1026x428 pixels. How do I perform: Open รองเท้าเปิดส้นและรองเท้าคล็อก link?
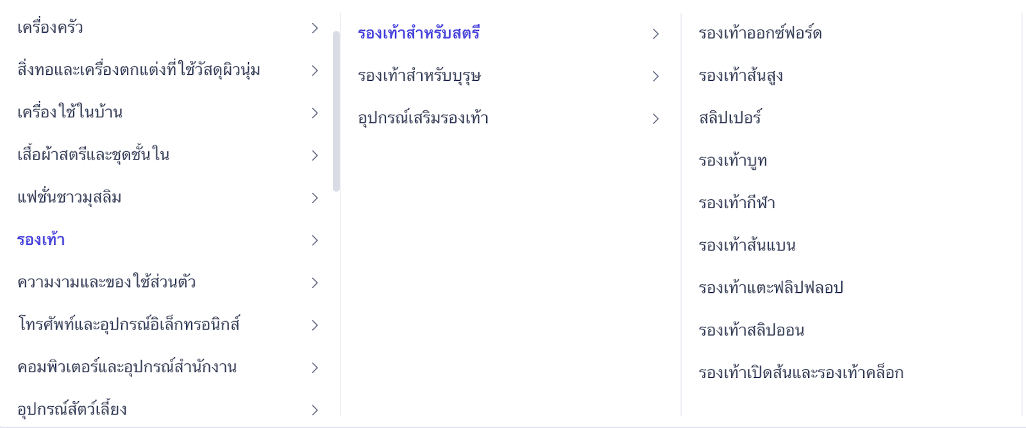coord(801,373)
